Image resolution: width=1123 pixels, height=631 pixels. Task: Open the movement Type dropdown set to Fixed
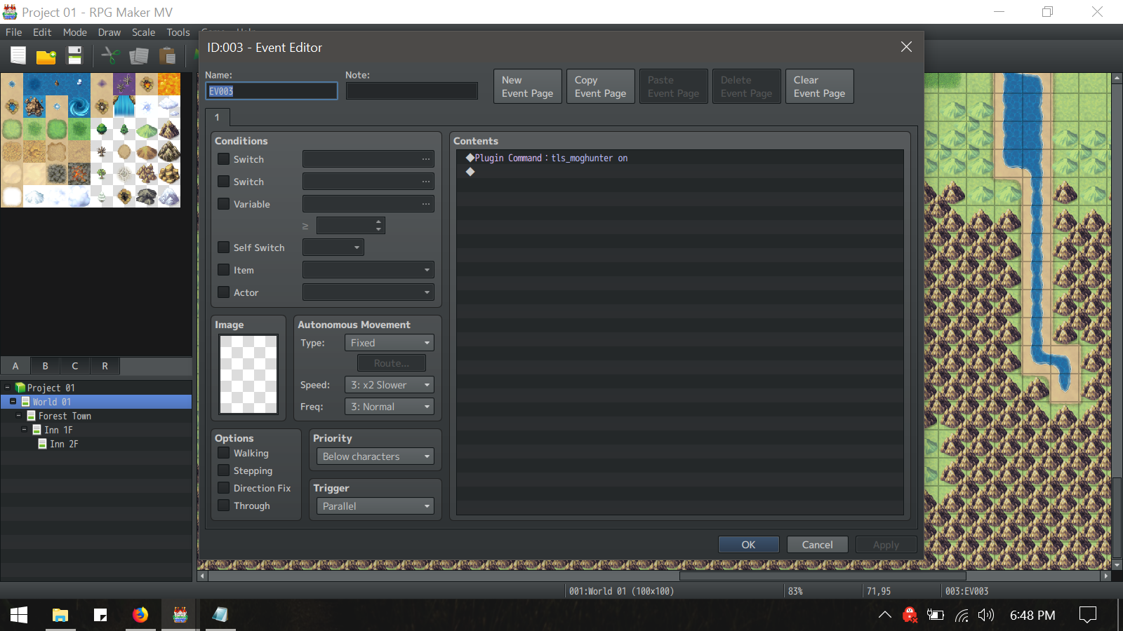[x=390, y=343]
